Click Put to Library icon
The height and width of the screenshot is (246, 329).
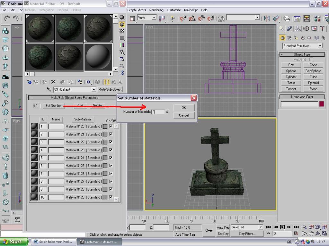[x=80, y=82]
